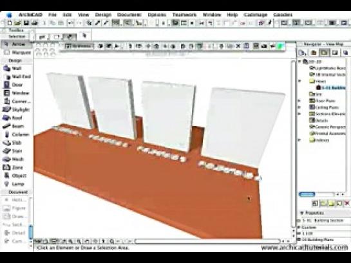The height and width of the screenshot is (263, 351).
Task: Pick the Column tool
Action: click(x=16, y=134)
